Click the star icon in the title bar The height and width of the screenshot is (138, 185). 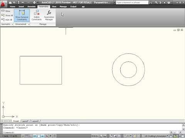click(x=165, y=2)
